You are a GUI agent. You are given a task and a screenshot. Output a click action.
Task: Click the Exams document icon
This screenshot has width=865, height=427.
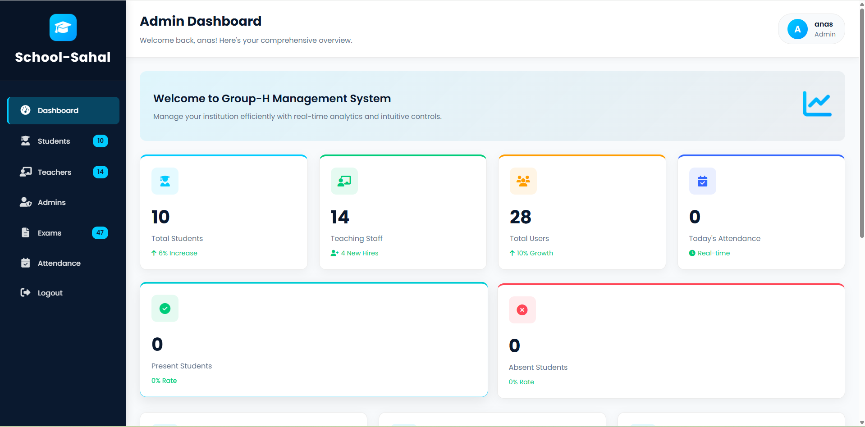(25, 232)
